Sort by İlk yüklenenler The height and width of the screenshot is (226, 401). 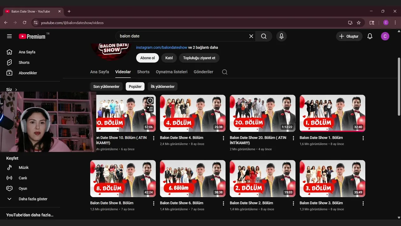(163, 87)
